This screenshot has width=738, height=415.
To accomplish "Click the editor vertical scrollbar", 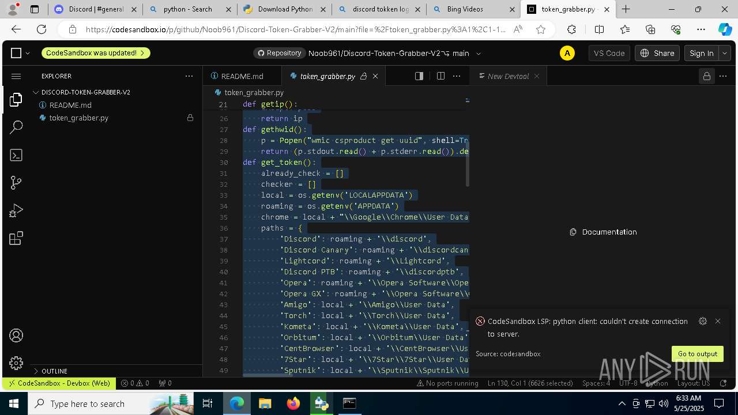I will 467,164.
